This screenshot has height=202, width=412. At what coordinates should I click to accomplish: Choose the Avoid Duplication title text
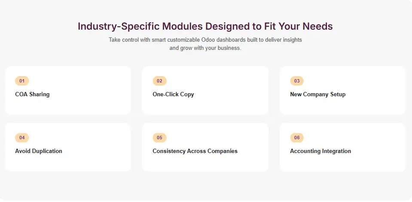coord(39,151)
